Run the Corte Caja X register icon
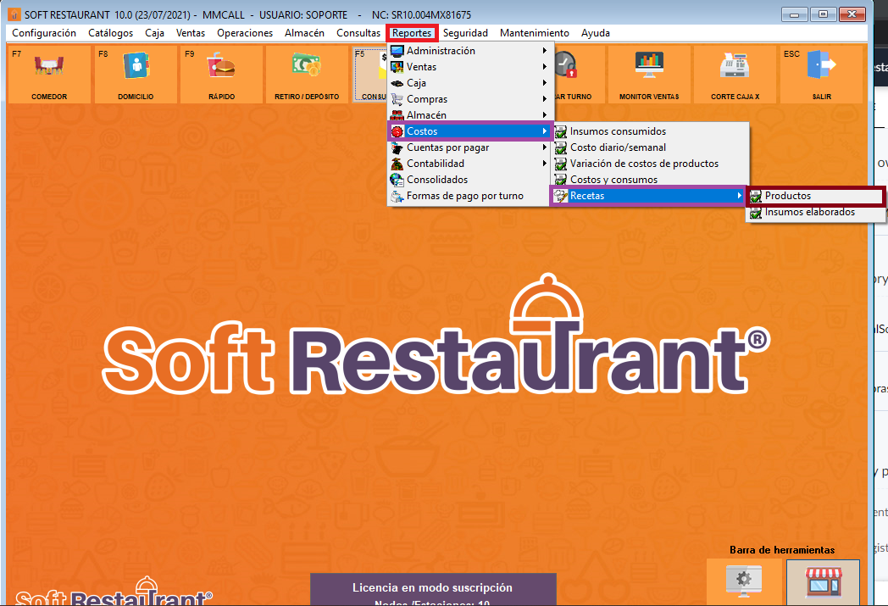The height and width of the screenshot is (606, 888). (735, 66)
